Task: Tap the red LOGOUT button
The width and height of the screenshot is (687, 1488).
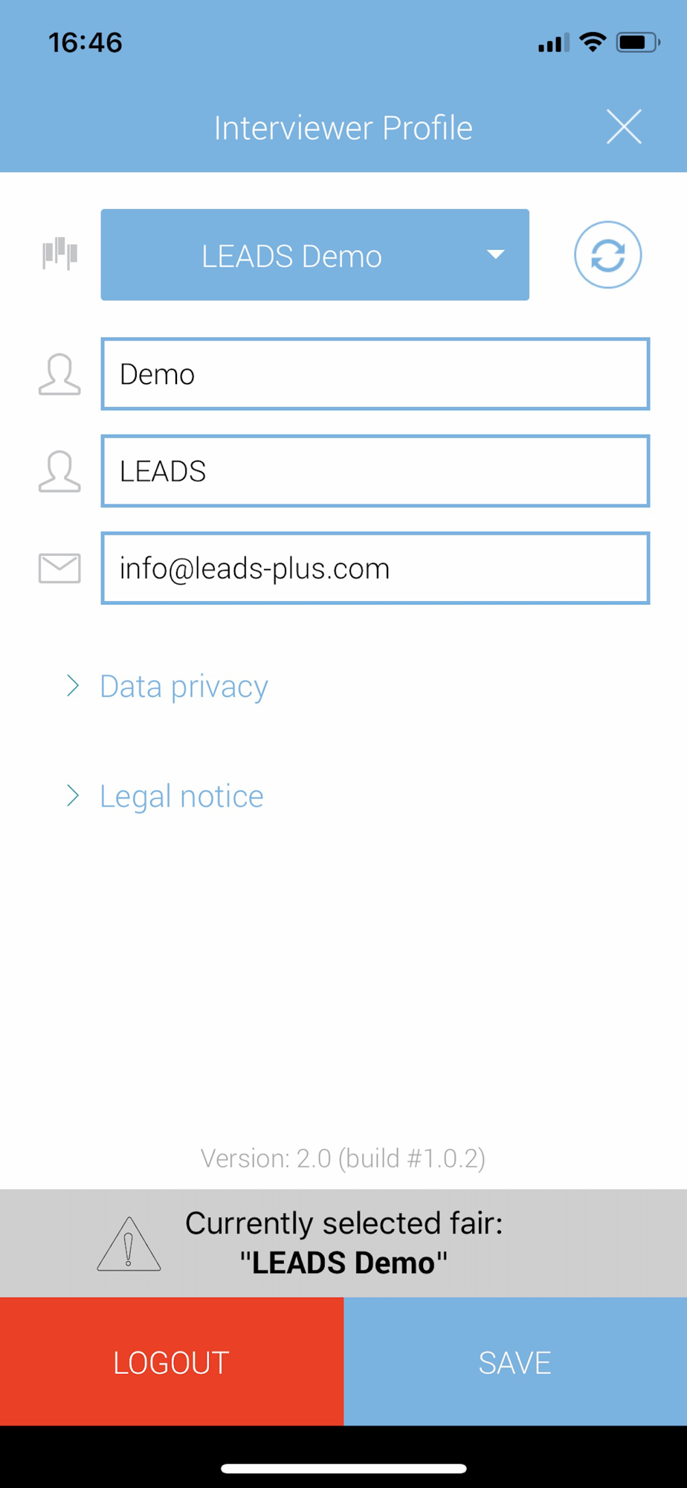Action: click(x=172, y=1362)
